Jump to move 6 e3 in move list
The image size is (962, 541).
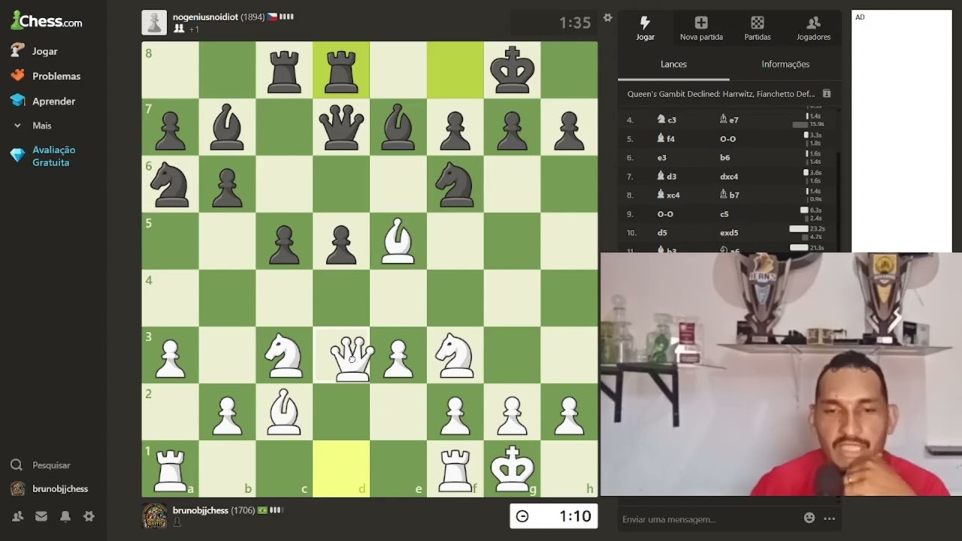pos(661,158)
